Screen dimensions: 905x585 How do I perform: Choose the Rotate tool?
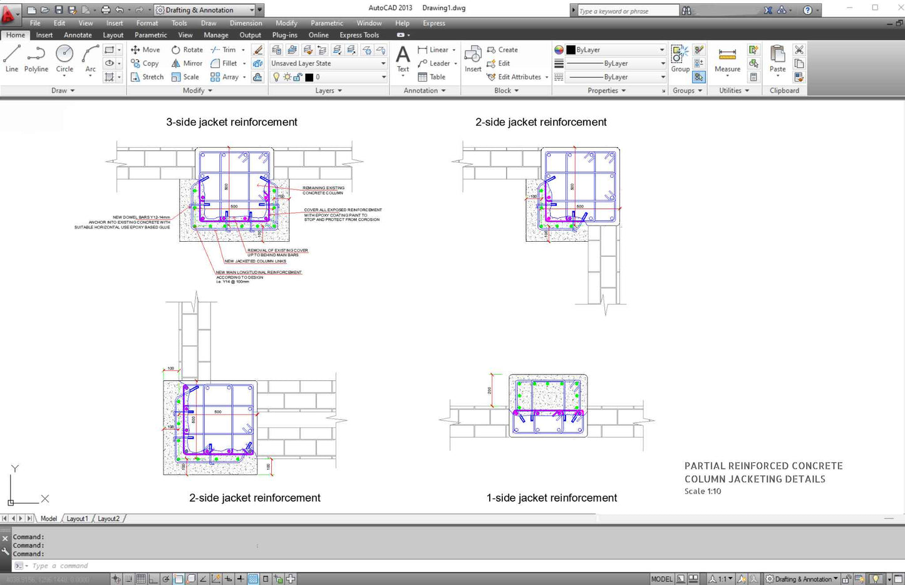pos(187,49)
